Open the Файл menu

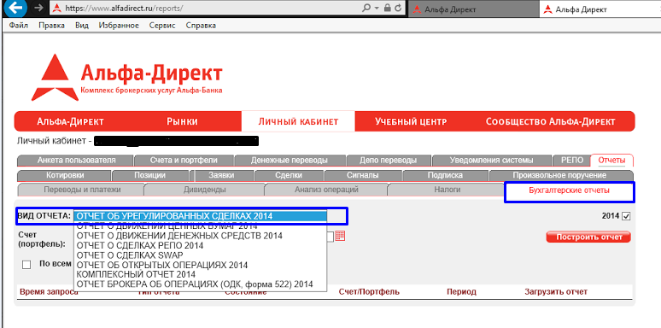click(x=18, y=26)
